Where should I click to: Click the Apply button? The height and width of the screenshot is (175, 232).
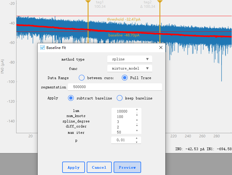[x=74, y=167]
